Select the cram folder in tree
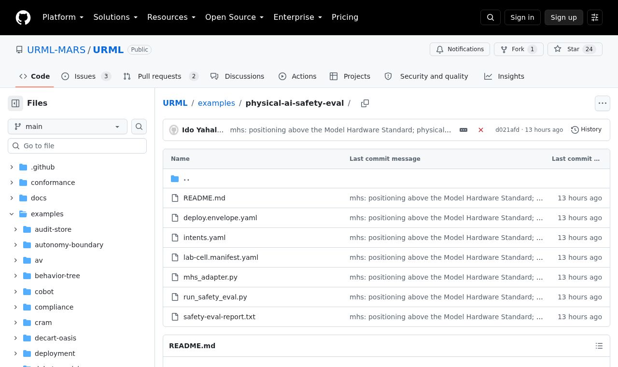The width and height of the screenshot is (618, 367). click(43, 323)
